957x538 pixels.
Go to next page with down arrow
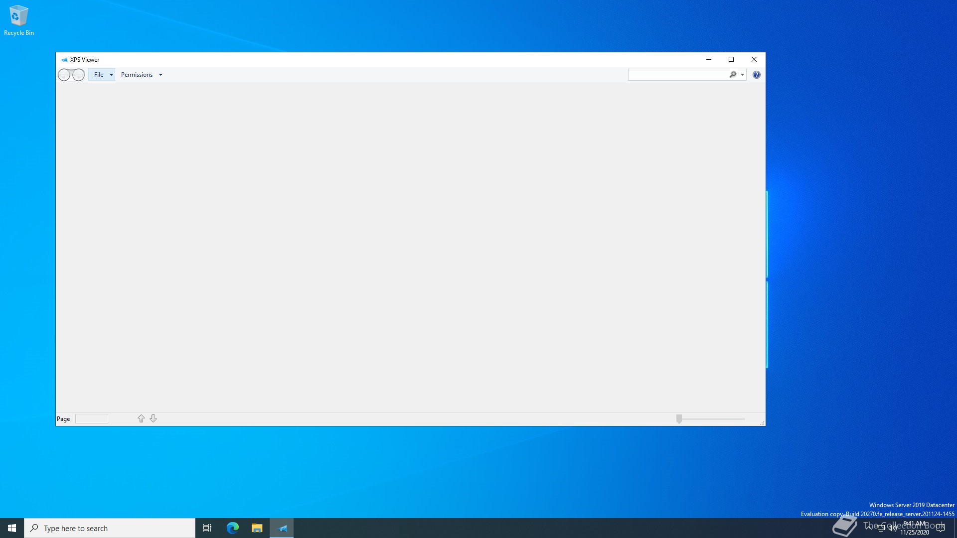coord(154,418)
